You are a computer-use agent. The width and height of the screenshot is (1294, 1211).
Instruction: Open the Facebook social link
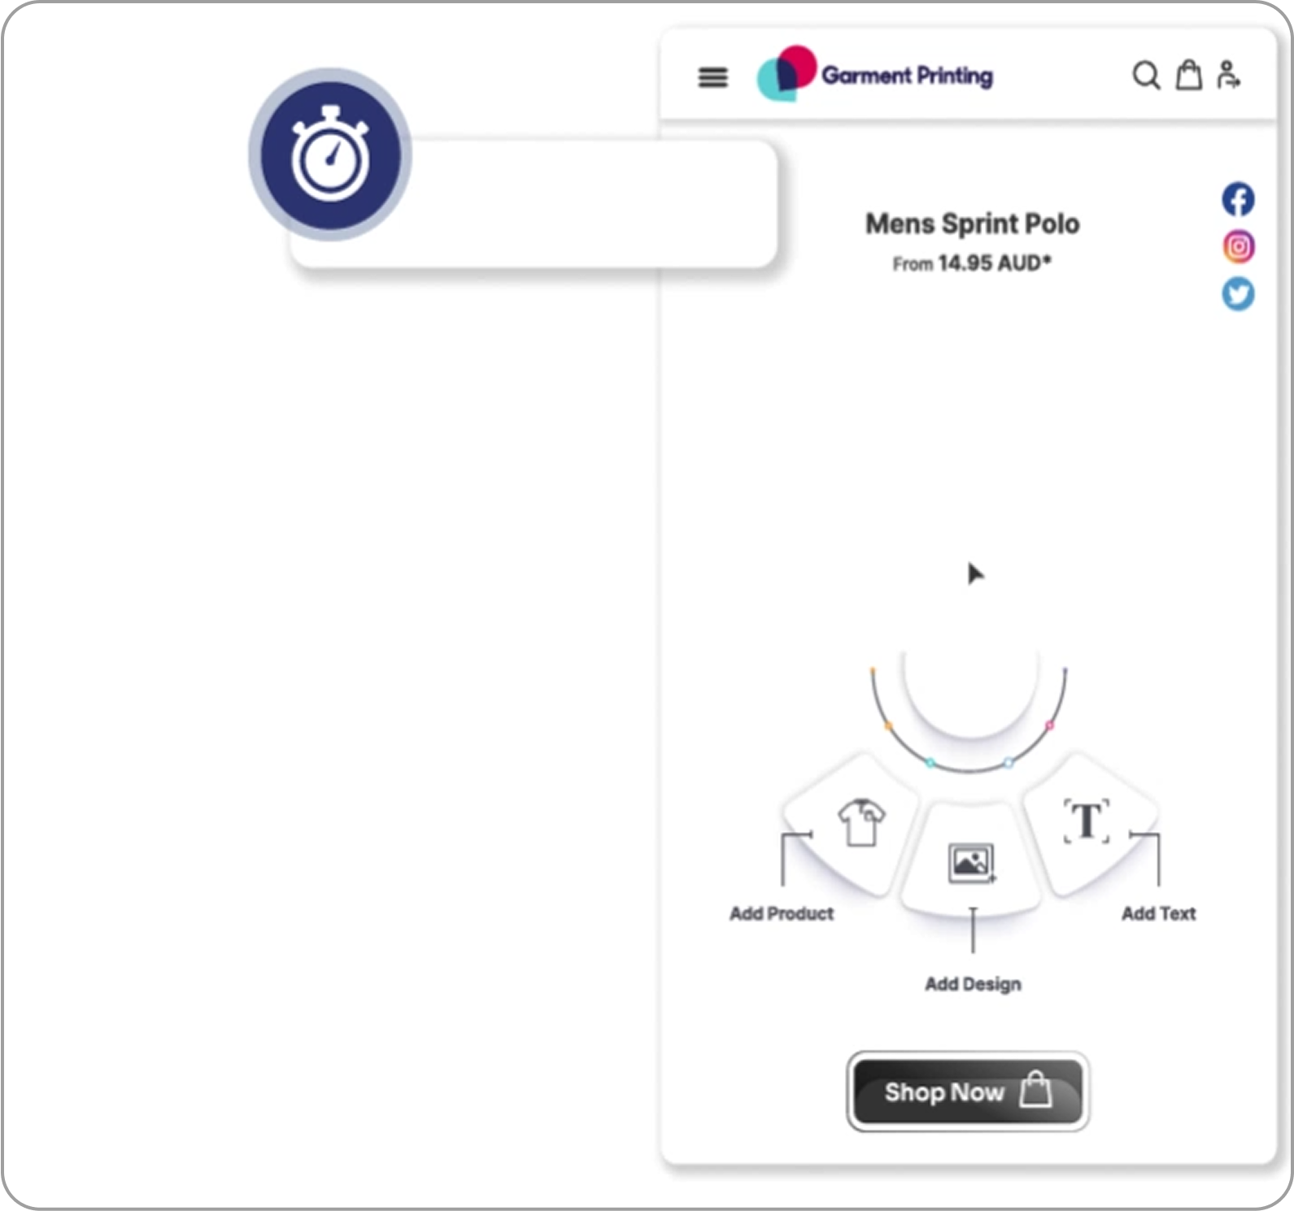[1238, 199]
